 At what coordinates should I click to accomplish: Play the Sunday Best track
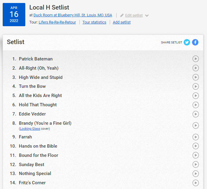tap(195, 165)
